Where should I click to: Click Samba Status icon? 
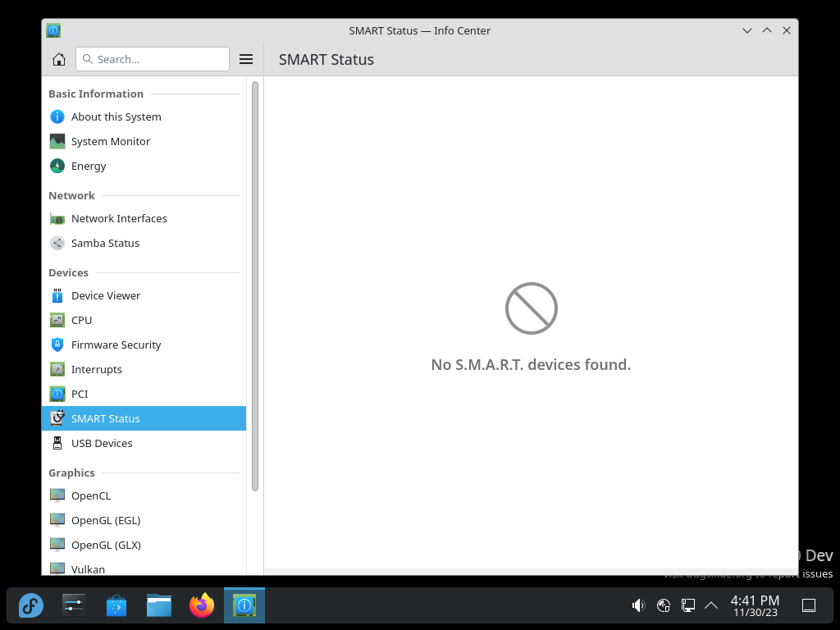coord(57,243)
